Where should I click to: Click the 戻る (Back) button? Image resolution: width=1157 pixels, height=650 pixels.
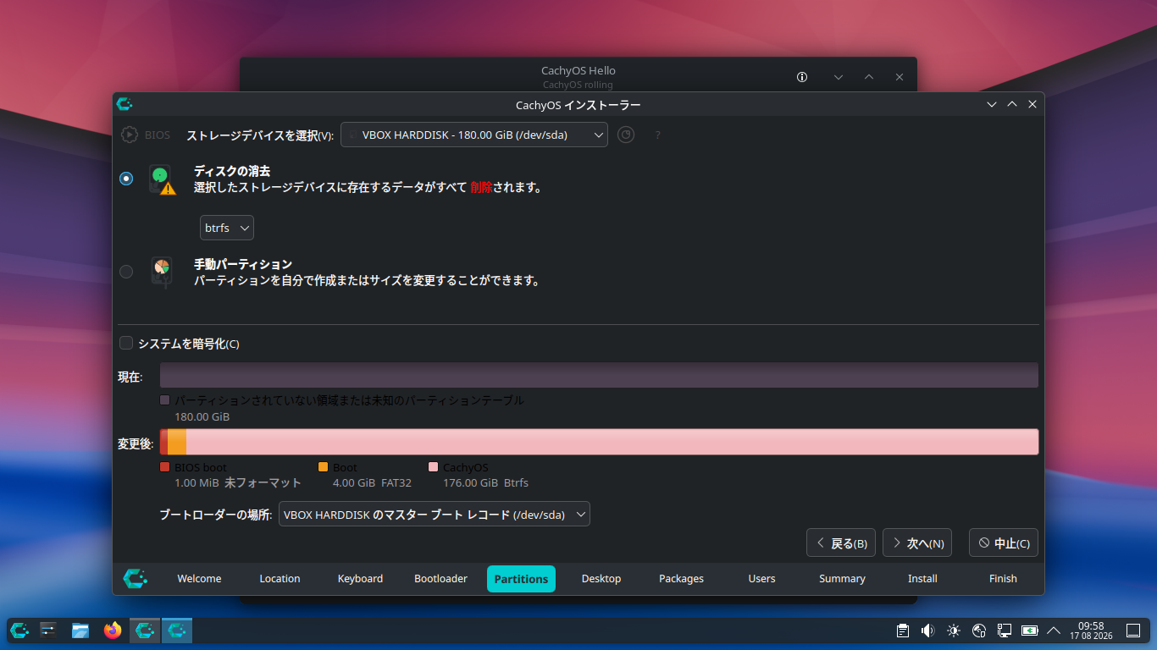pyautogui.click(x=841, y=543)
